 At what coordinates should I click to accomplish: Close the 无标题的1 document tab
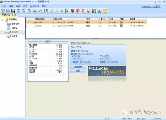(15, 15)
